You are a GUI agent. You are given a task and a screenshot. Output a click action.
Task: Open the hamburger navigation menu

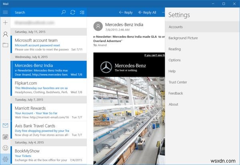tap(5, 12)
